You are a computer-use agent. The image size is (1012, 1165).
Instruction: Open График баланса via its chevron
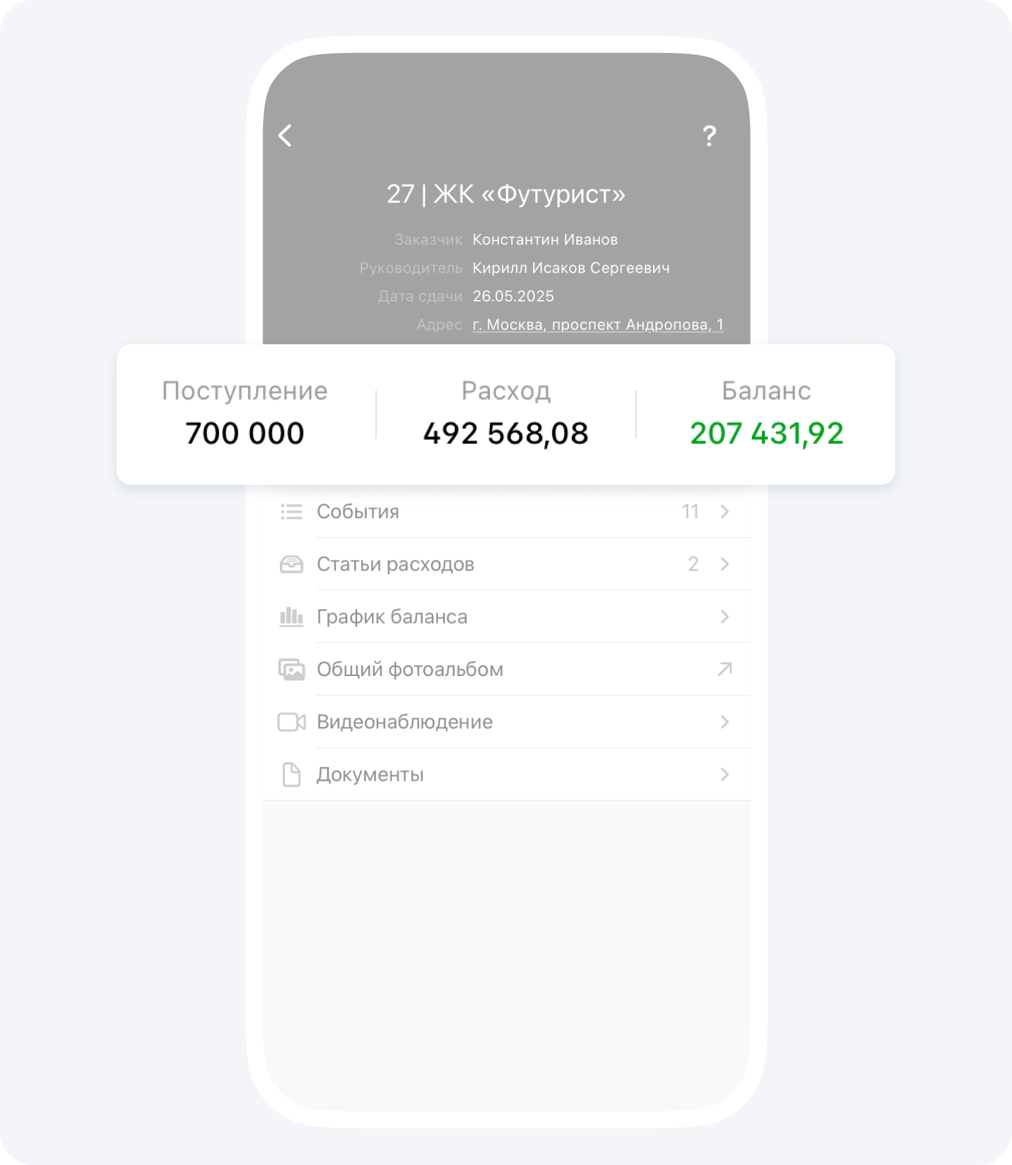click(x=724, y=616)
